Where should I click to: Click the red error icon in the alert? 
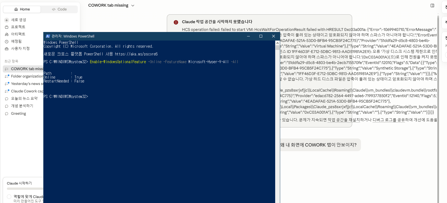(x=176, y=22)
